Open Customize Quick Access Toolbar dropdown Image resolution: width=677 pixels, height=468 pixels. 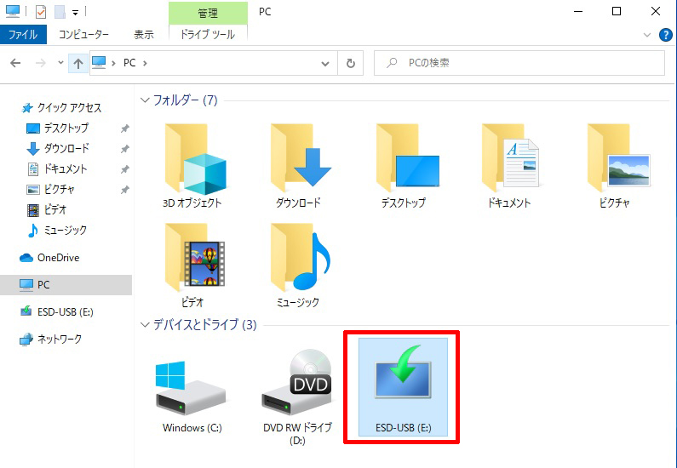[75, 13]
